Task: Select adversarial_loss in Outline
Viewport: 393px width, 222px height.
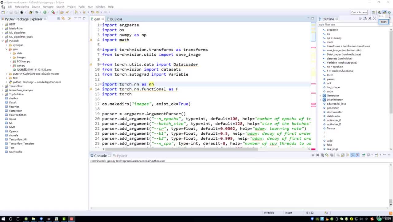Action: click(336, 104)
